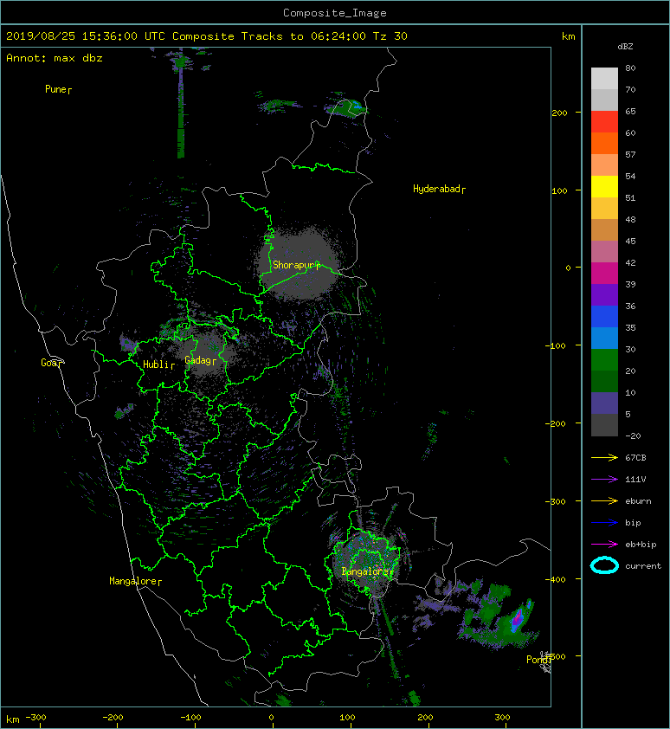Image resolution: width=670 pixels, height=729 pixels.
Task: Click the light orange 57 dBZ swatch
Action: 604,165
